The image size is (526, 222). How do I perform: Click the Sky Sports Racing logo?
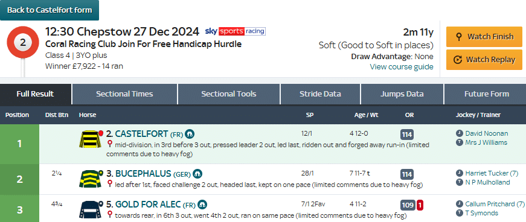click(x=235, y=31)
